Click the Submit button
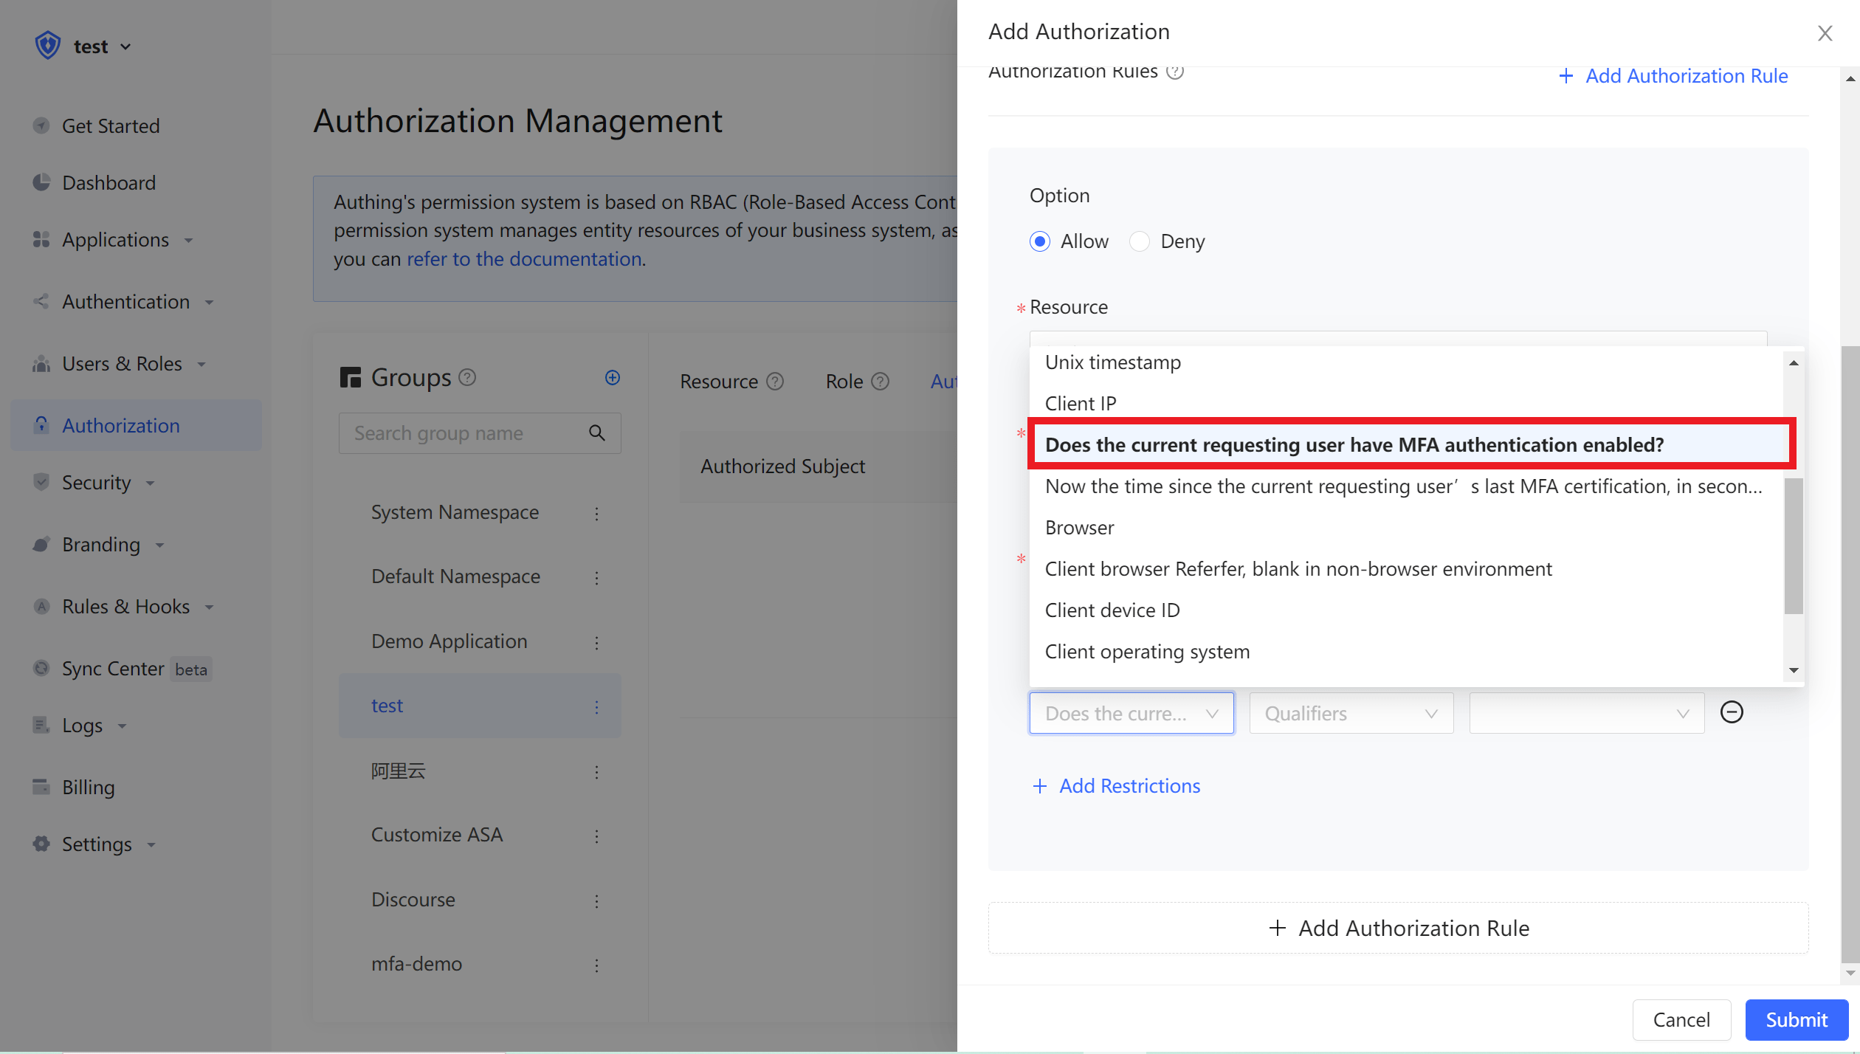This screenshot has width=1860, height=1054. pos(1796,1020)
